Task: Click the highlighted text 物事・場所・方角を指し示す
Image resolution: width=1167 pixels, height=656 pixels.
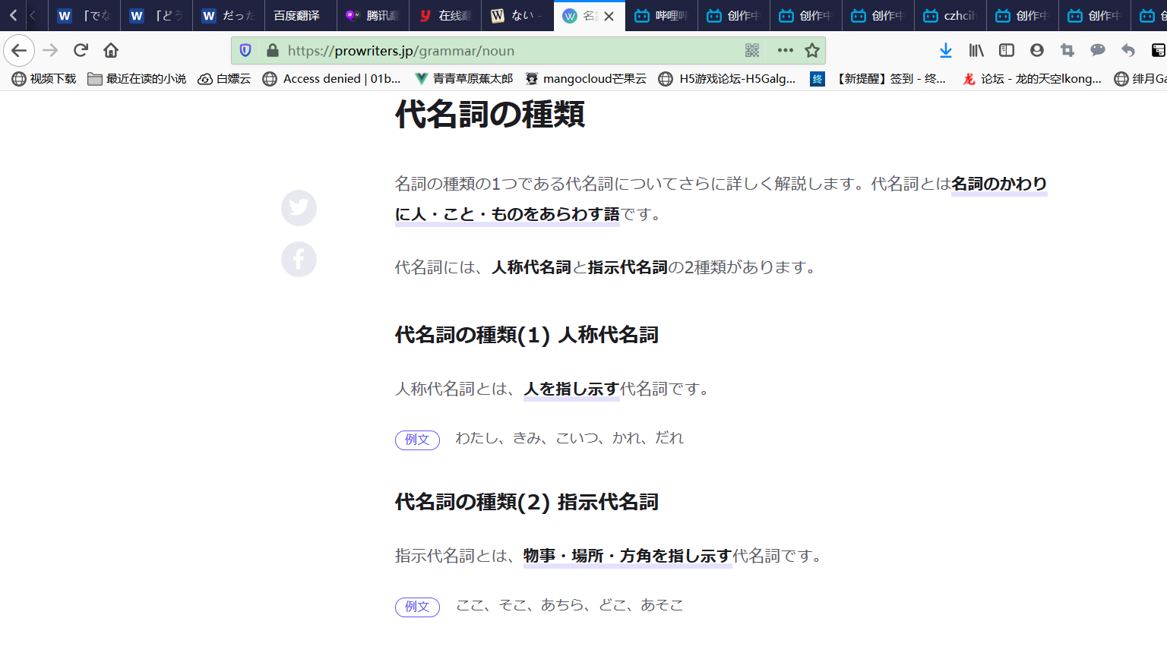Action: 628,556
